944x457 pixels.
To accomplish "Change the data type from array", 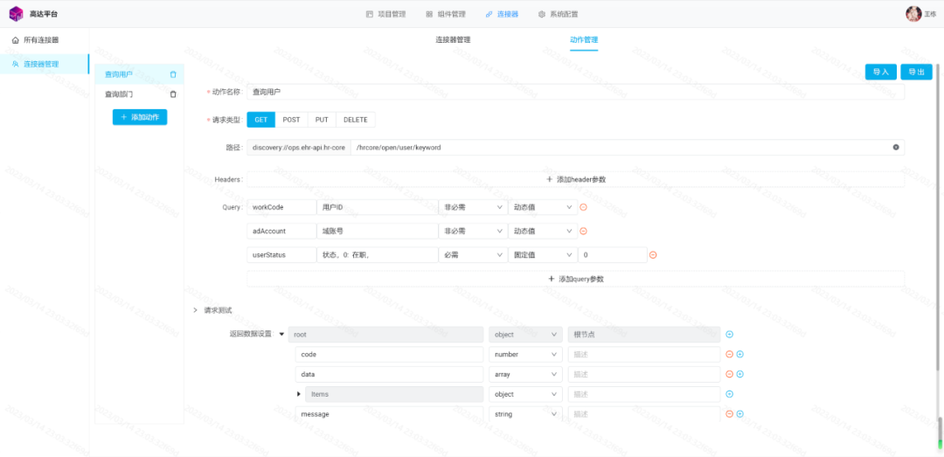I will [525, 374].
